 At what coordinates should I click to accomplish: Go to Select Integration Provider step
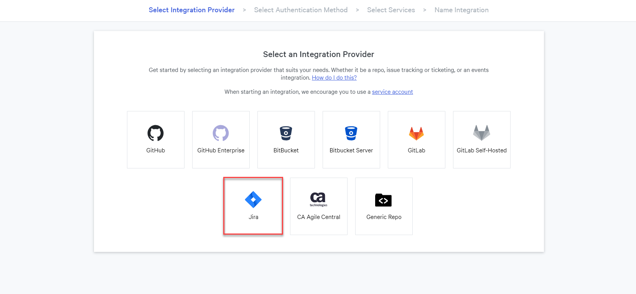(x=191, y=10)
